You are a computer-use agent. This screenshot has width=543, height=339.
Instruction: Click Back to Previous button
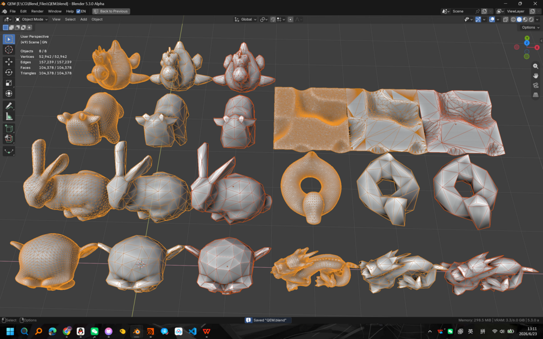pos(111,11)
